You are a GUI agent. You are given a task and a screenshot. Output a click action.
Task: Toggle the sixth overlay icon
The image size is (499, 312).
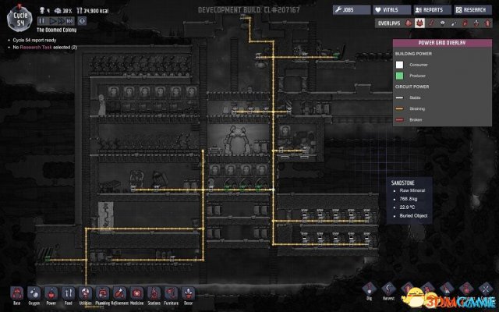465,23
